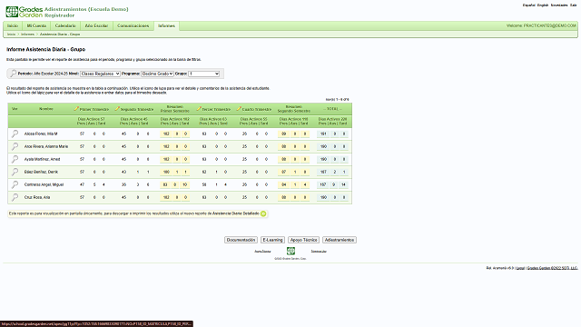Select the Informes tab
The image size is (581, 327).
166,26
